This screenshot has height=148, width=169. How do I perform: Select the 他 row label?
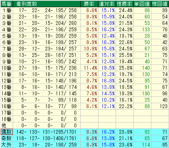click(x=7, y=125)
